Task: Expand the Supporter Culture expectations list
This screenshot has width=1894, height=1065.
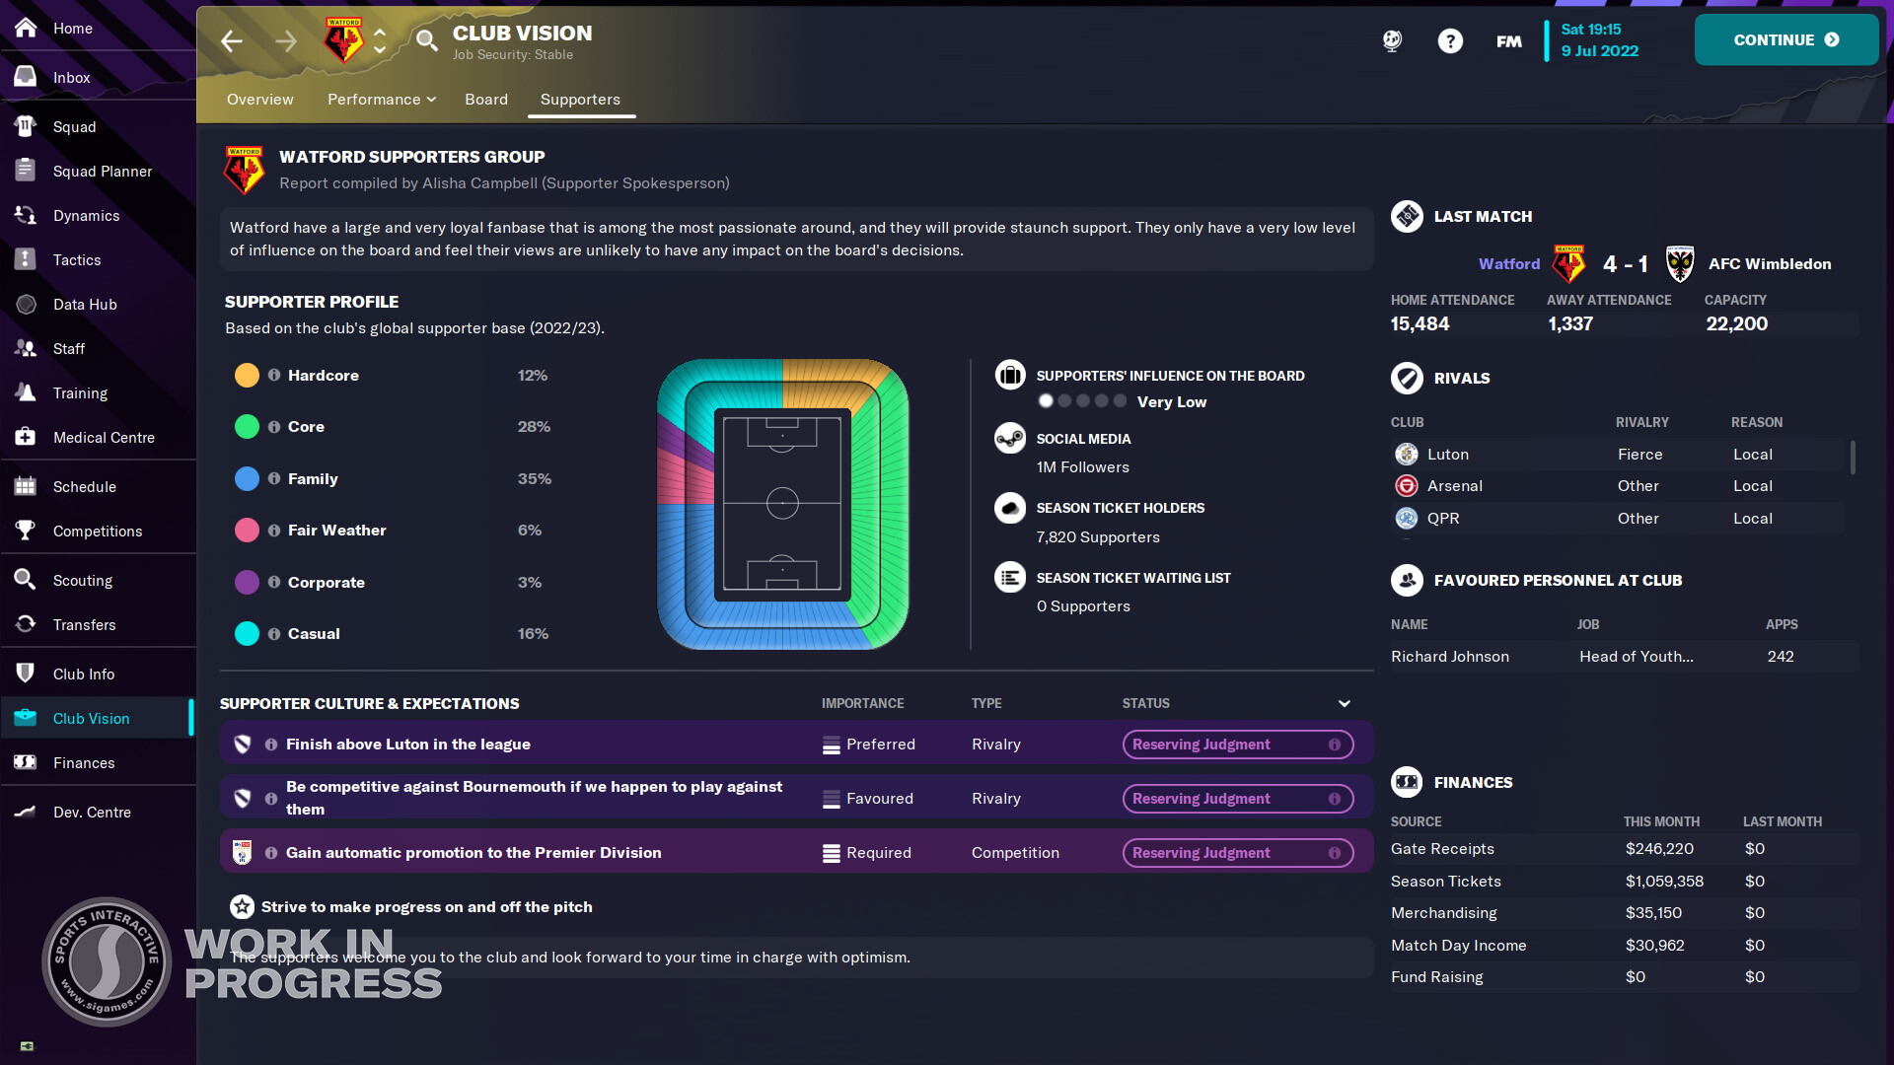Action: 1346,705
